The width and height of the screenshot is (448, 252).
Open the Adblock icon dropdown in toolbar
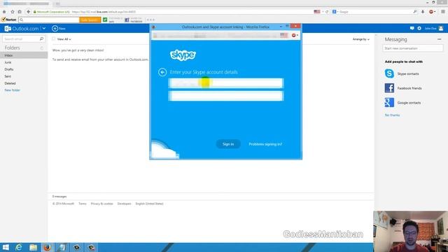click(432, 12)
